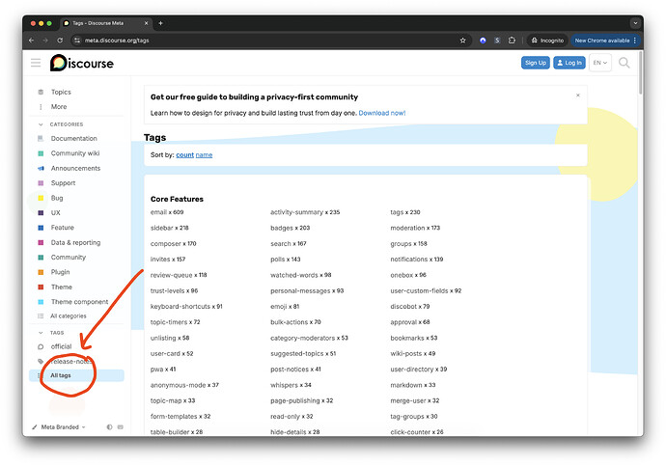Open the hamburger sidebar toggle
The image size is (666, 466).
coord(36,64)
